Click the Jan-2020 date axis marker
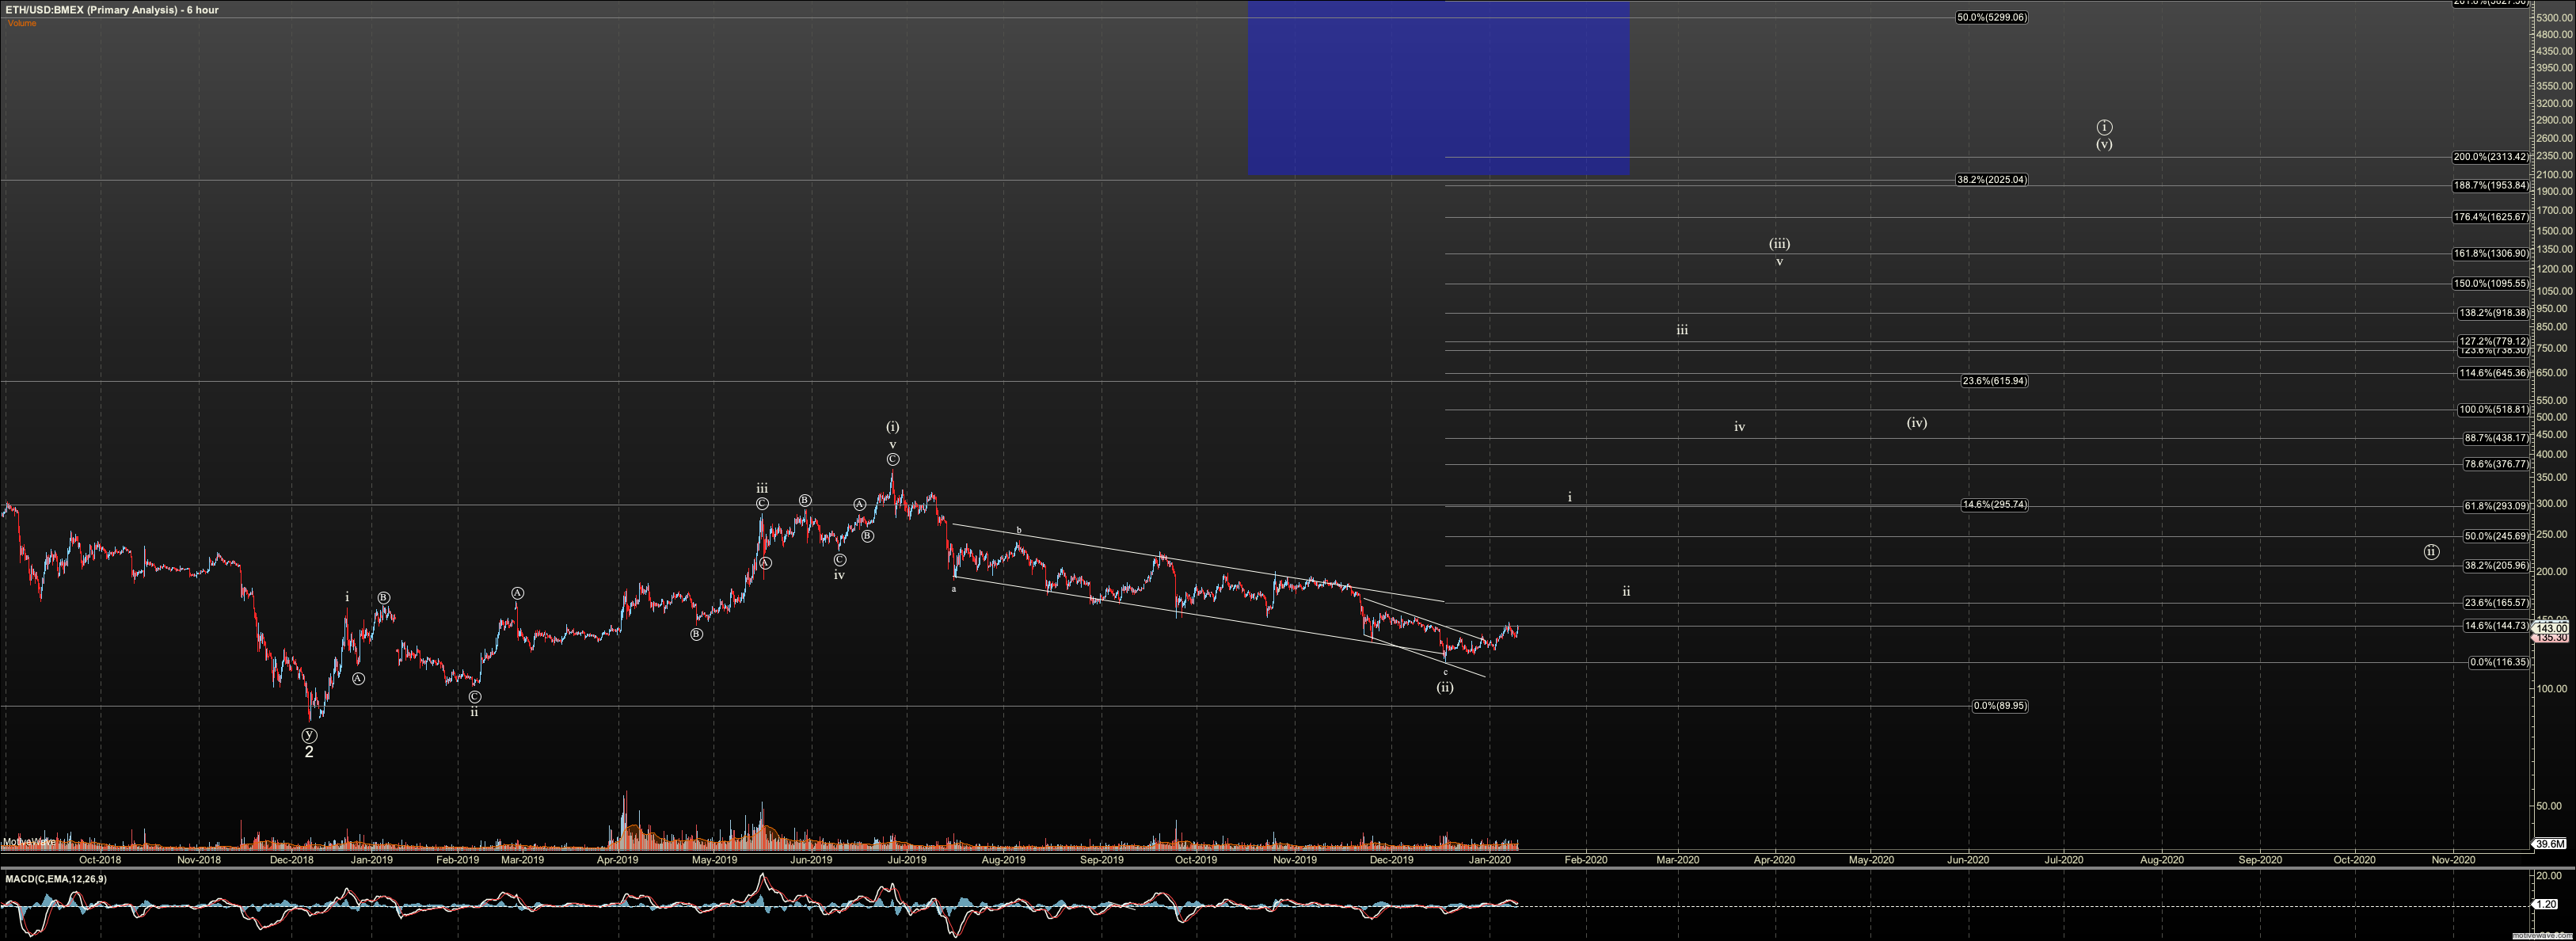2576x941 pixels. click(x=1489, y=860)
